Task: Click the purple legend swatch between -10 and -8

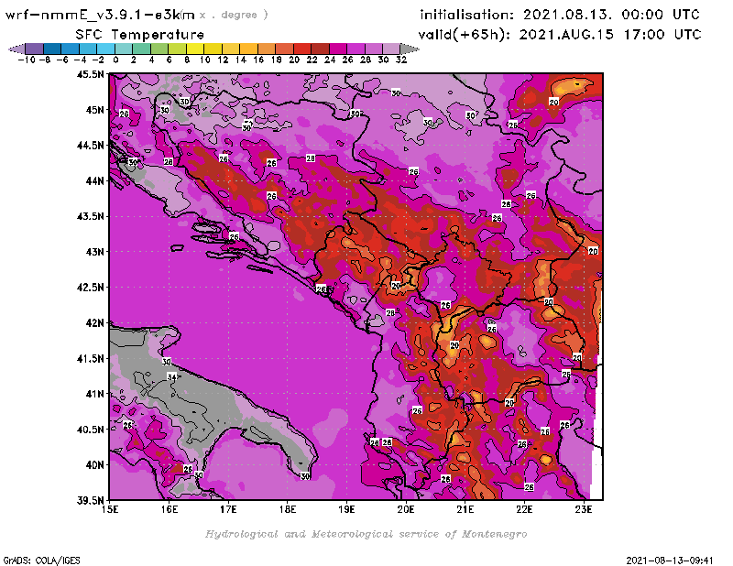Action: pos(35,49)
